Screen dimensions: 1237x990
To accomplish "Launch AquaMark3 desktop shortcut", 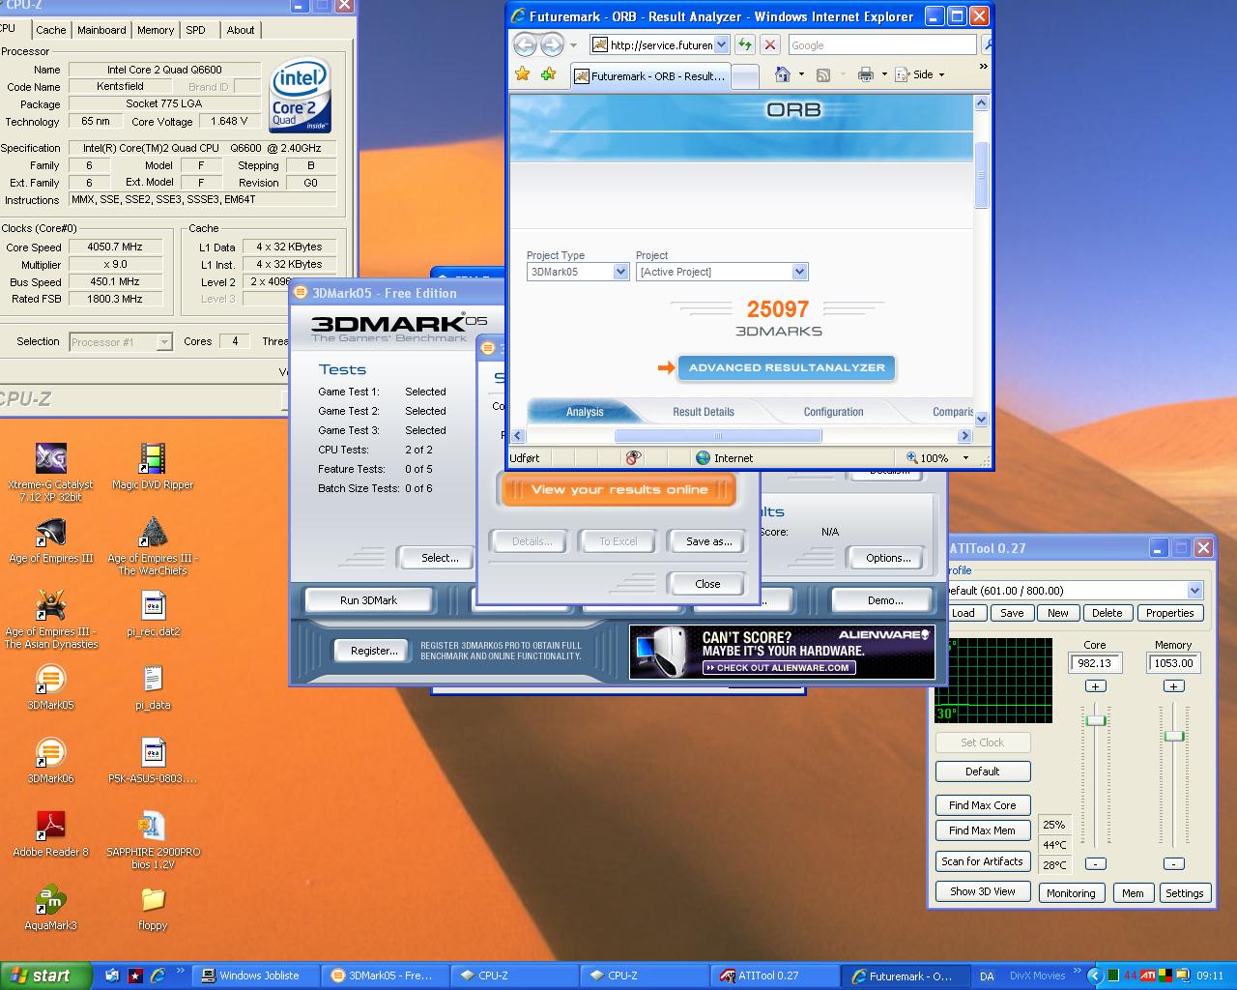I will [50, 908].
